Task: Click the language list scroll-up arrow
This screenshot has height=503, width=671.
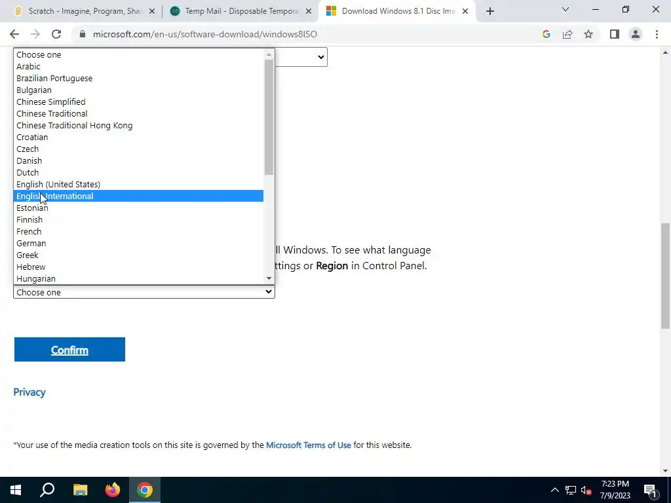Action: (x=269, y=54)
